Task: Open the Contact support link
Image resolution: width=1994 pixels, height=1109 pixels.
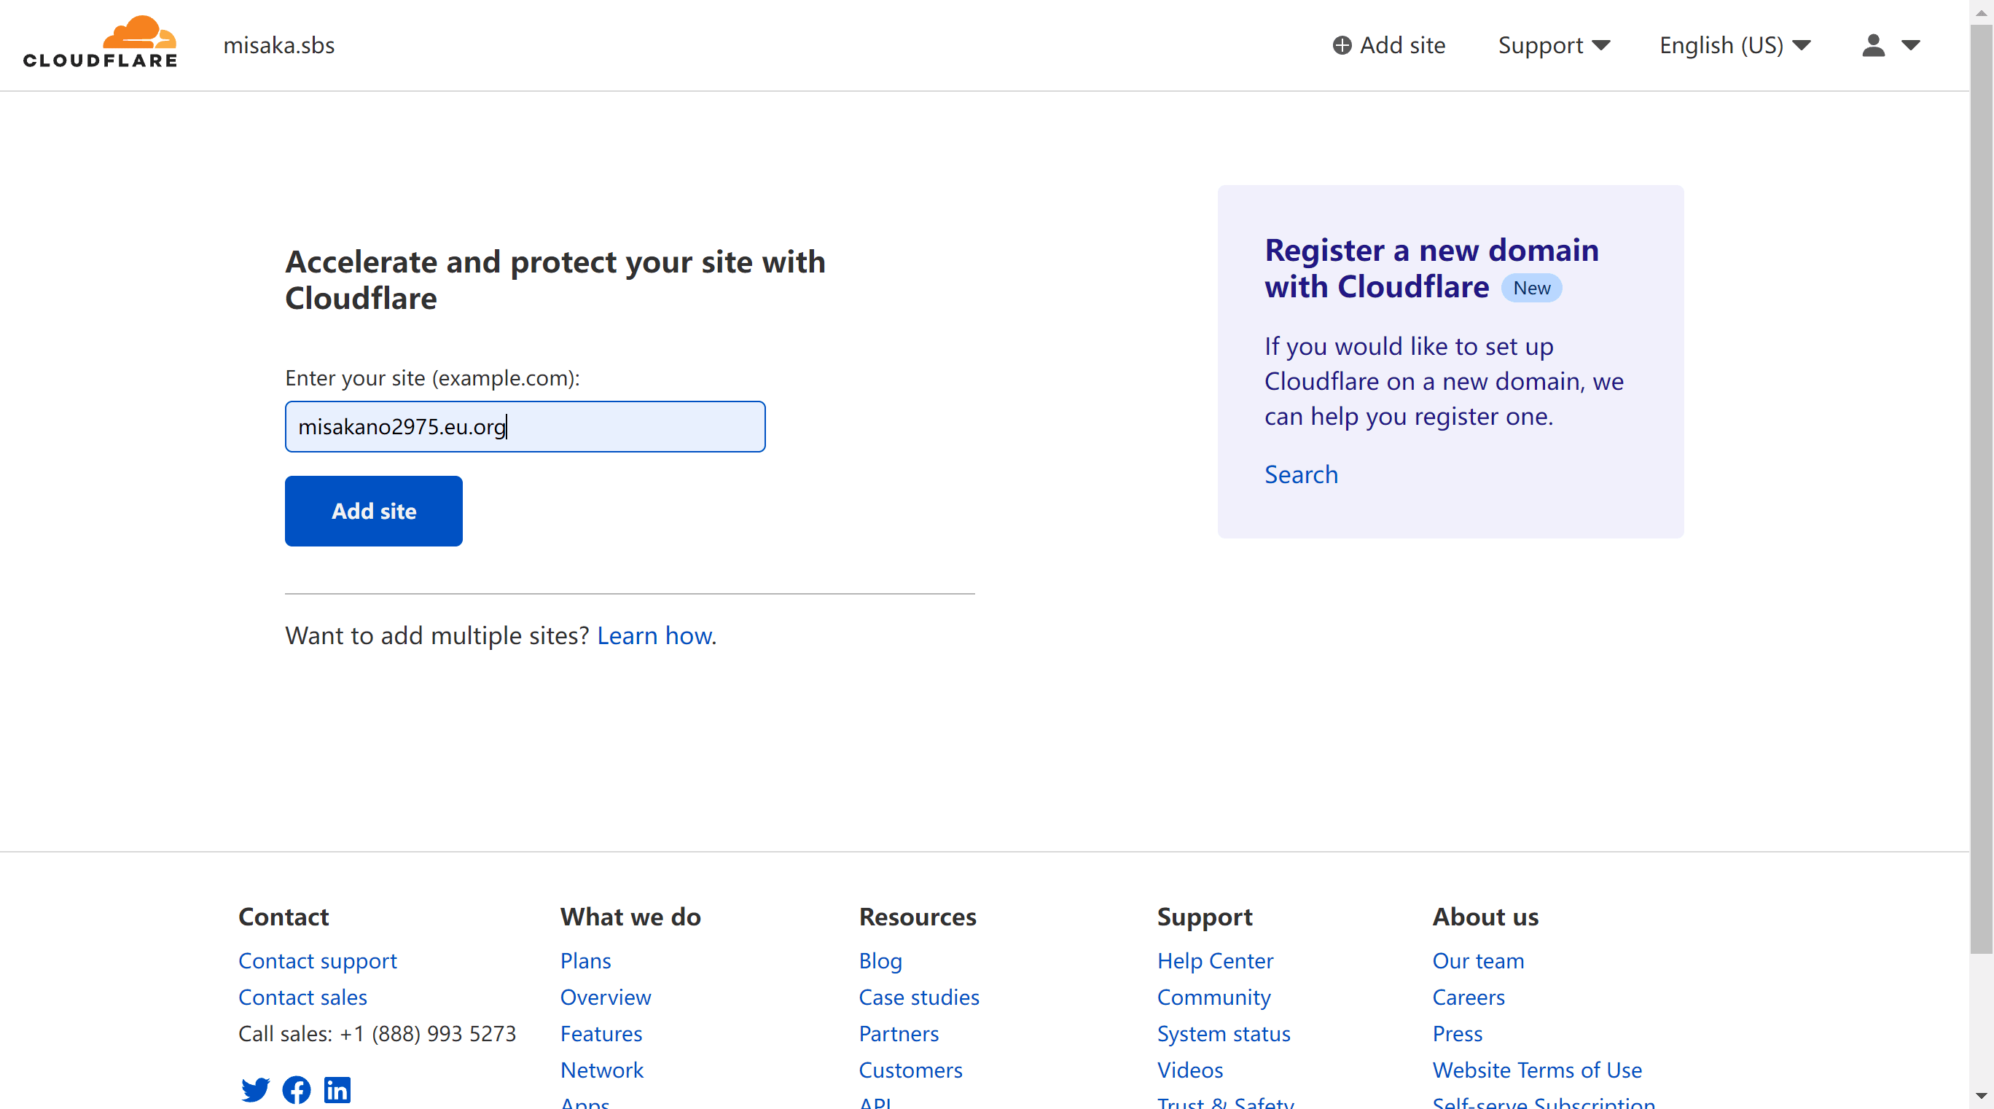Action: [x=317, y=960]
